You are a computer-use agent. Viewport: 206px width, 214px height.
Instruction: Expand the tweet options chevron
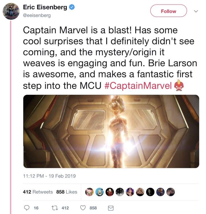pyautogui.click(x=196, y=11)
